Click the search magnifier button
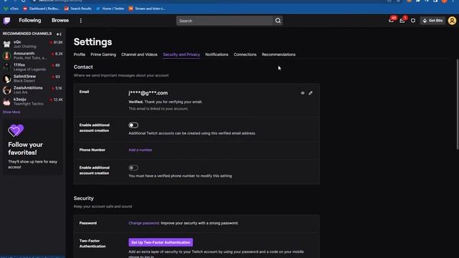 click(x=278, y=21)
